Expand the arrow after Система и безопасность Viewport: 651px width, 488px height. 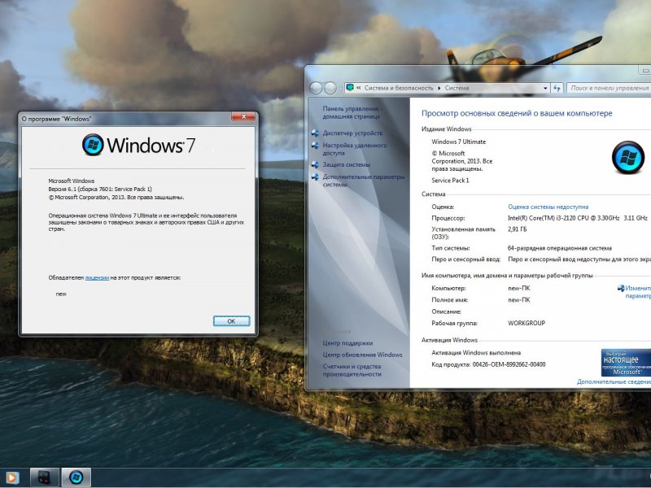pyautogui.click(x=439, y=88)
